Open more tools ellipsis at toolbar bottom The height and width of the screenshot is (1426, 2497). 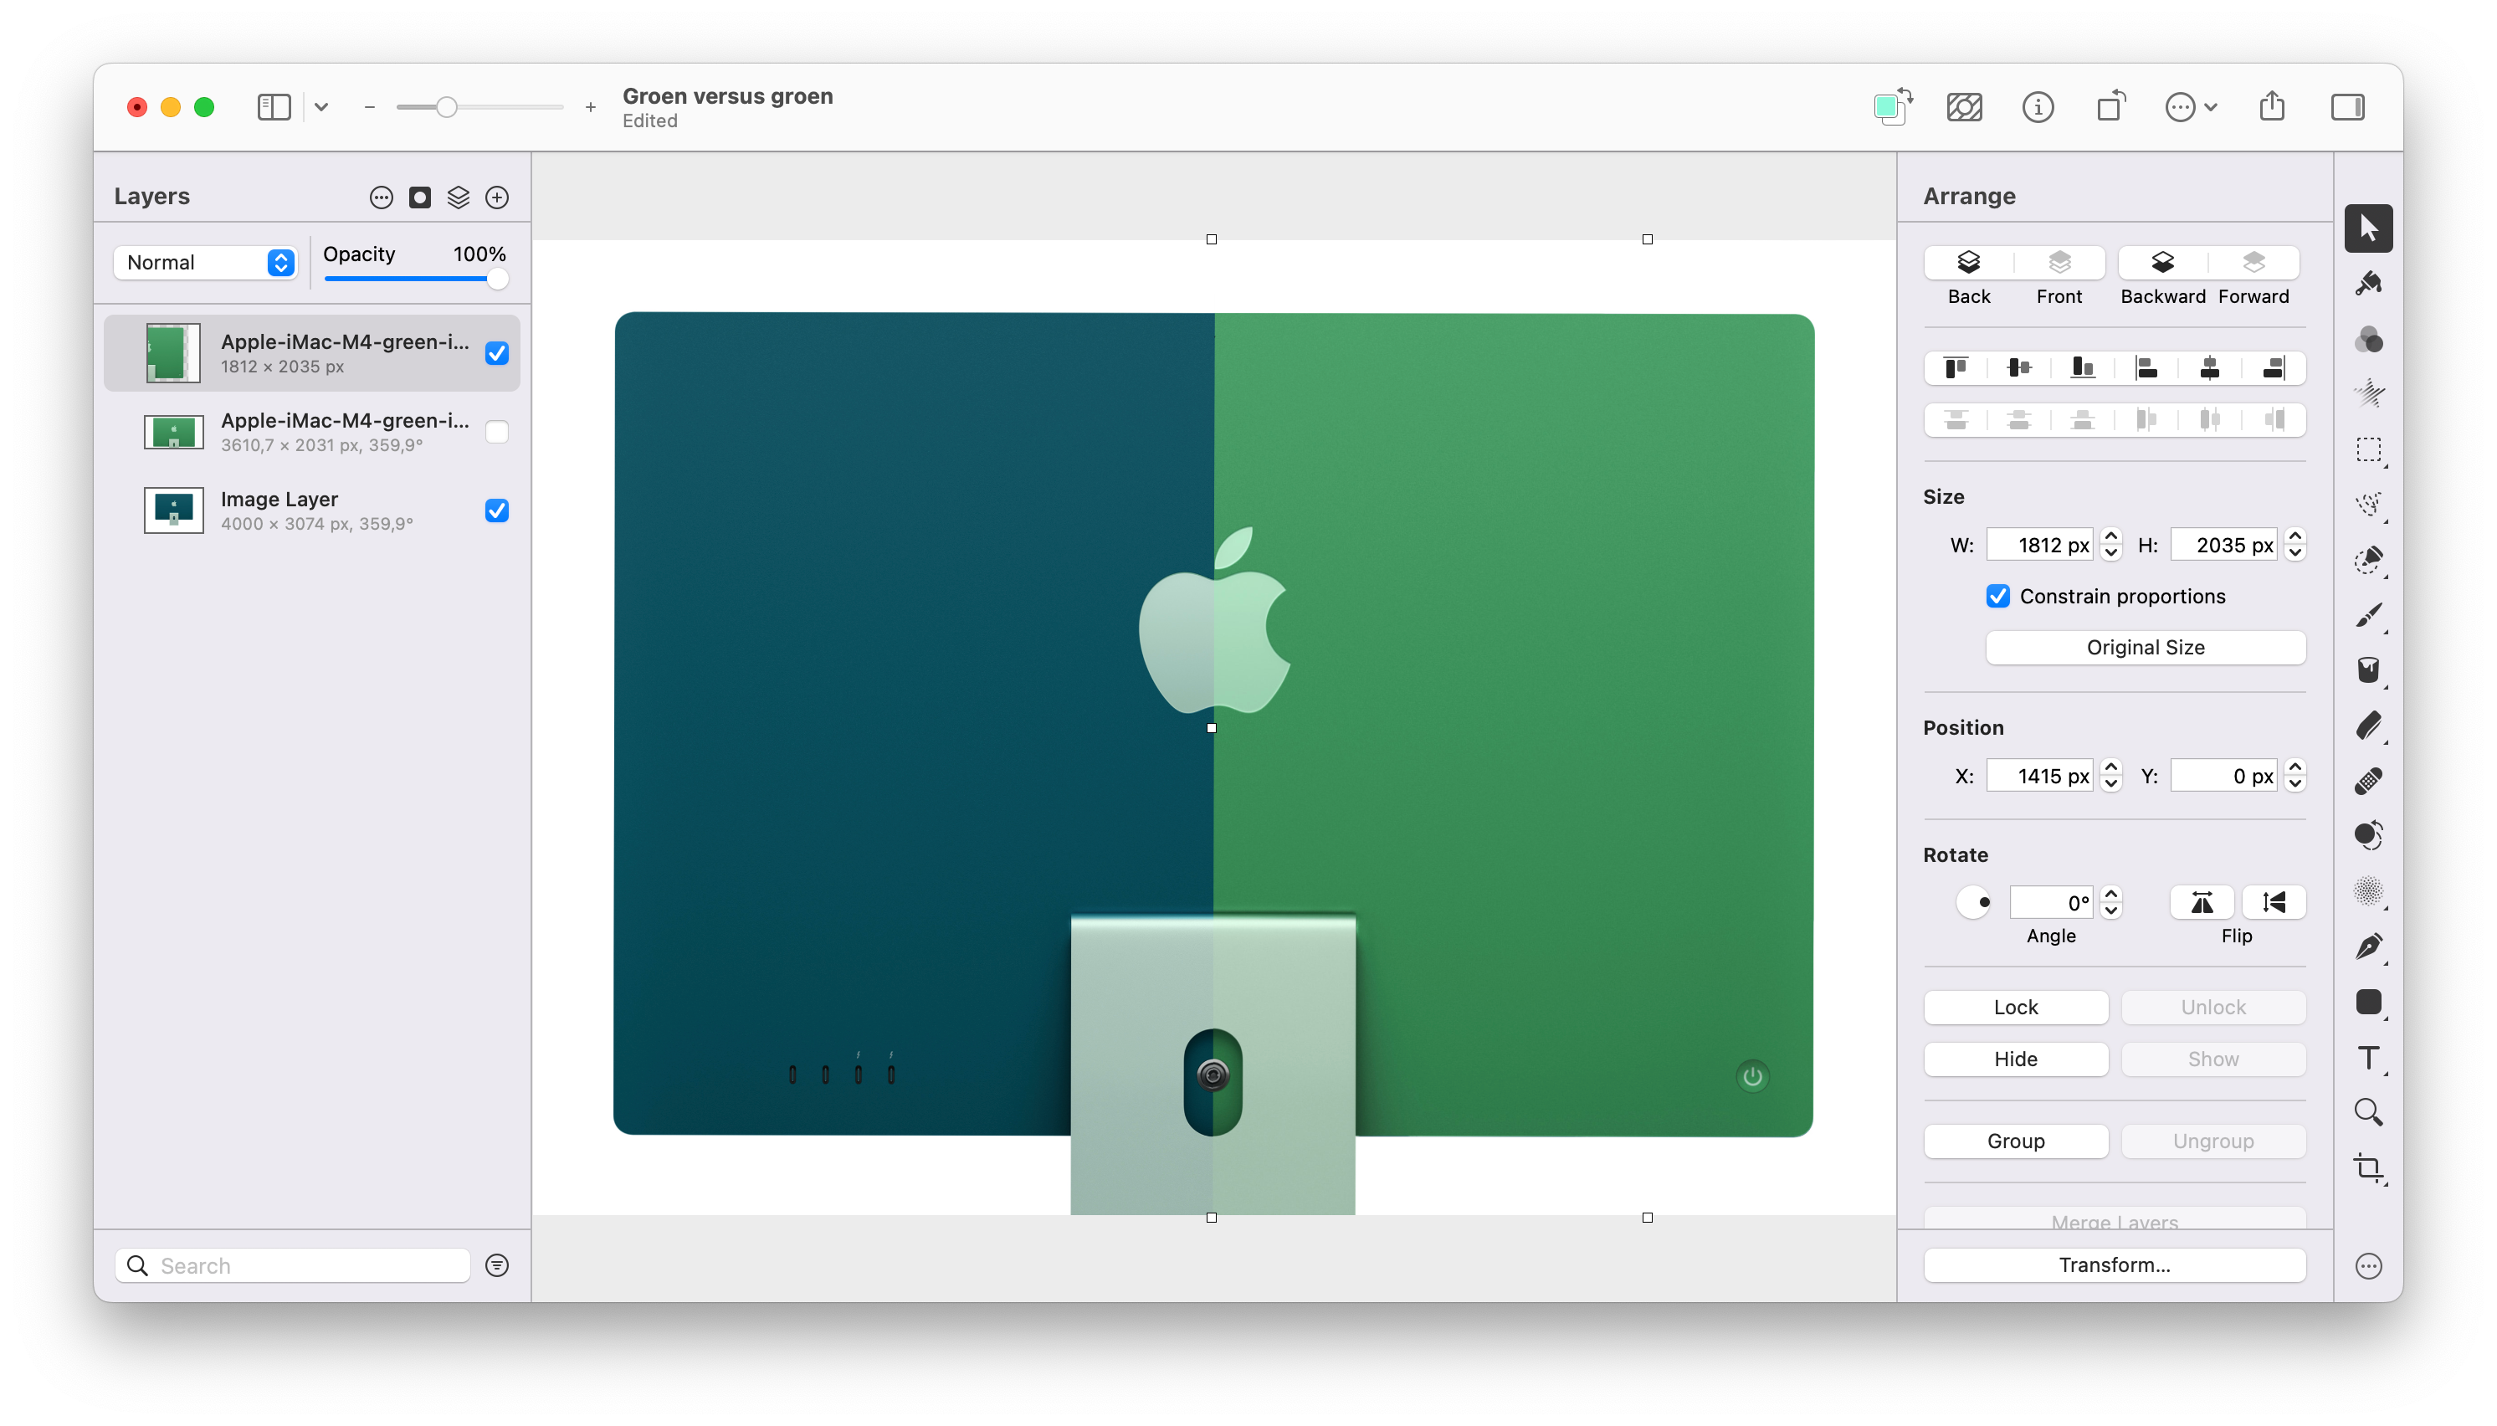pyautogui.click(x=2368, y=1265)
